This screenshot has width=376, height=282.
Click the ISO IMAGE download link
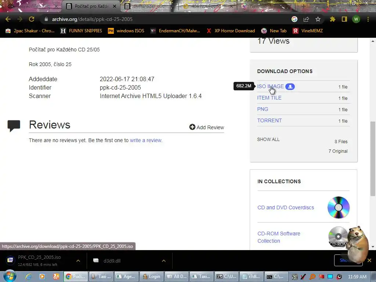(x=270, y=86)
